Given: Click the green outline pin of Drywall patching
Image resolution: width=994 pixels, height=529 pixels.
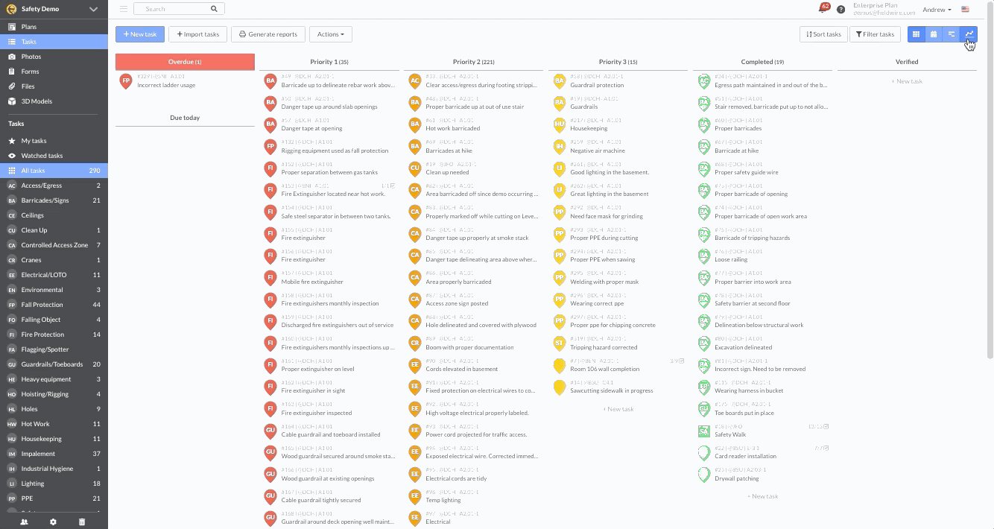Looking at the screenshot, I should click(x=703, y=475).
